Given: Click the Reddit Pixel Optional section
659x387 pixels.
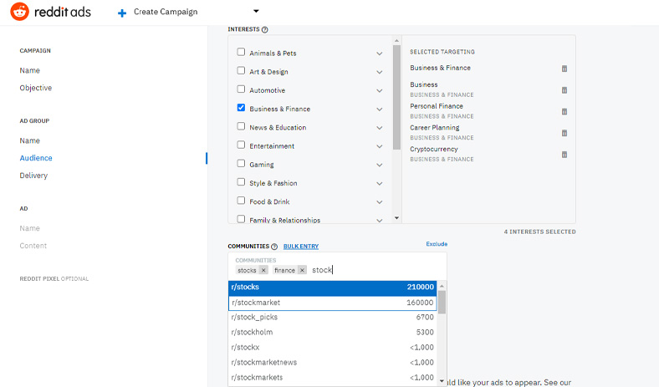Looking at the screenshot, I should 54,278.
